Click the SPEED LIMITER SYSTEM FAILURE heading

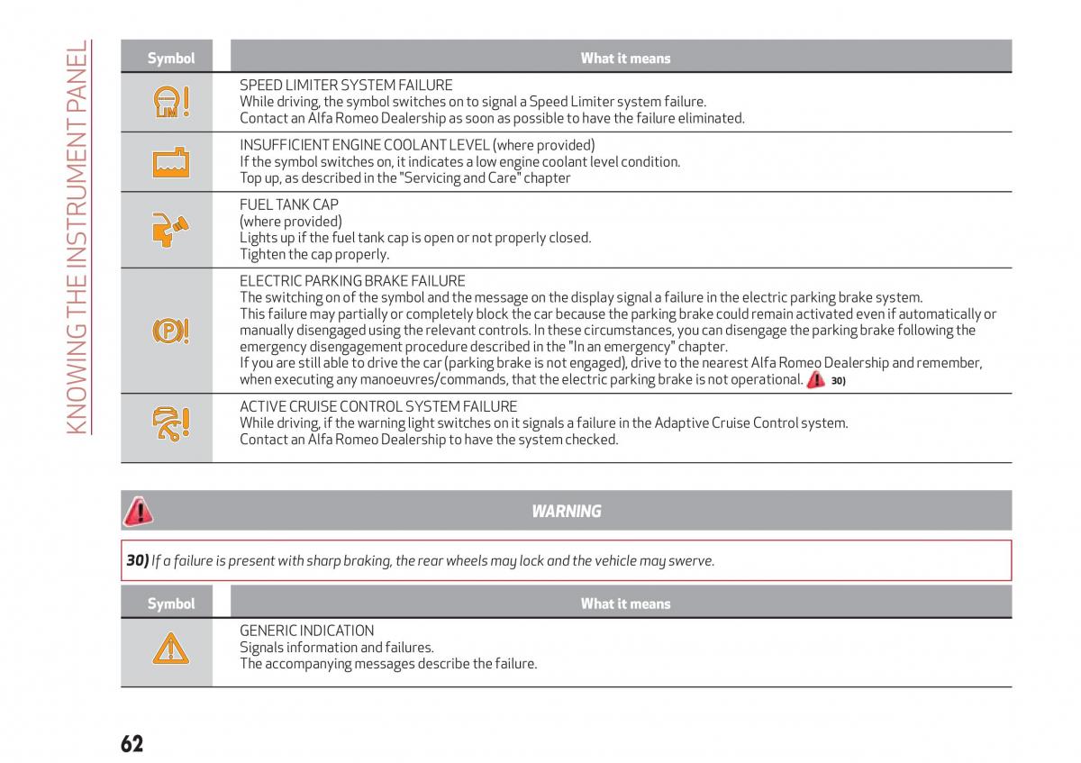pyautogui.click(x=346, y=86)
